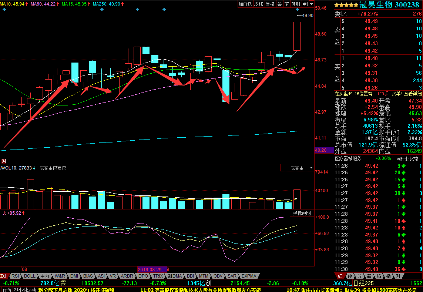Click the 2016-08-29 date marker on time axis
The image size is (423, 292).
point(152,269)
